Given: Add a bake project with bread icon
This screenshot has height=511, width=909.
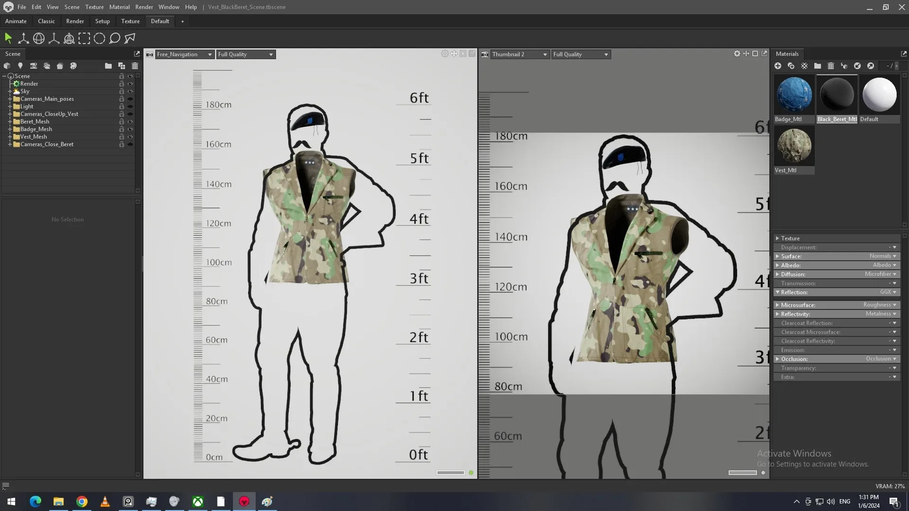Looking at the screenshot, I should pos(60,66).
